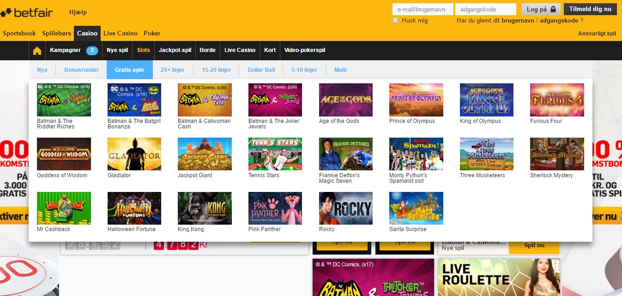
Task: Expand the Jackpot-spil navigation item
Action: 175,50
